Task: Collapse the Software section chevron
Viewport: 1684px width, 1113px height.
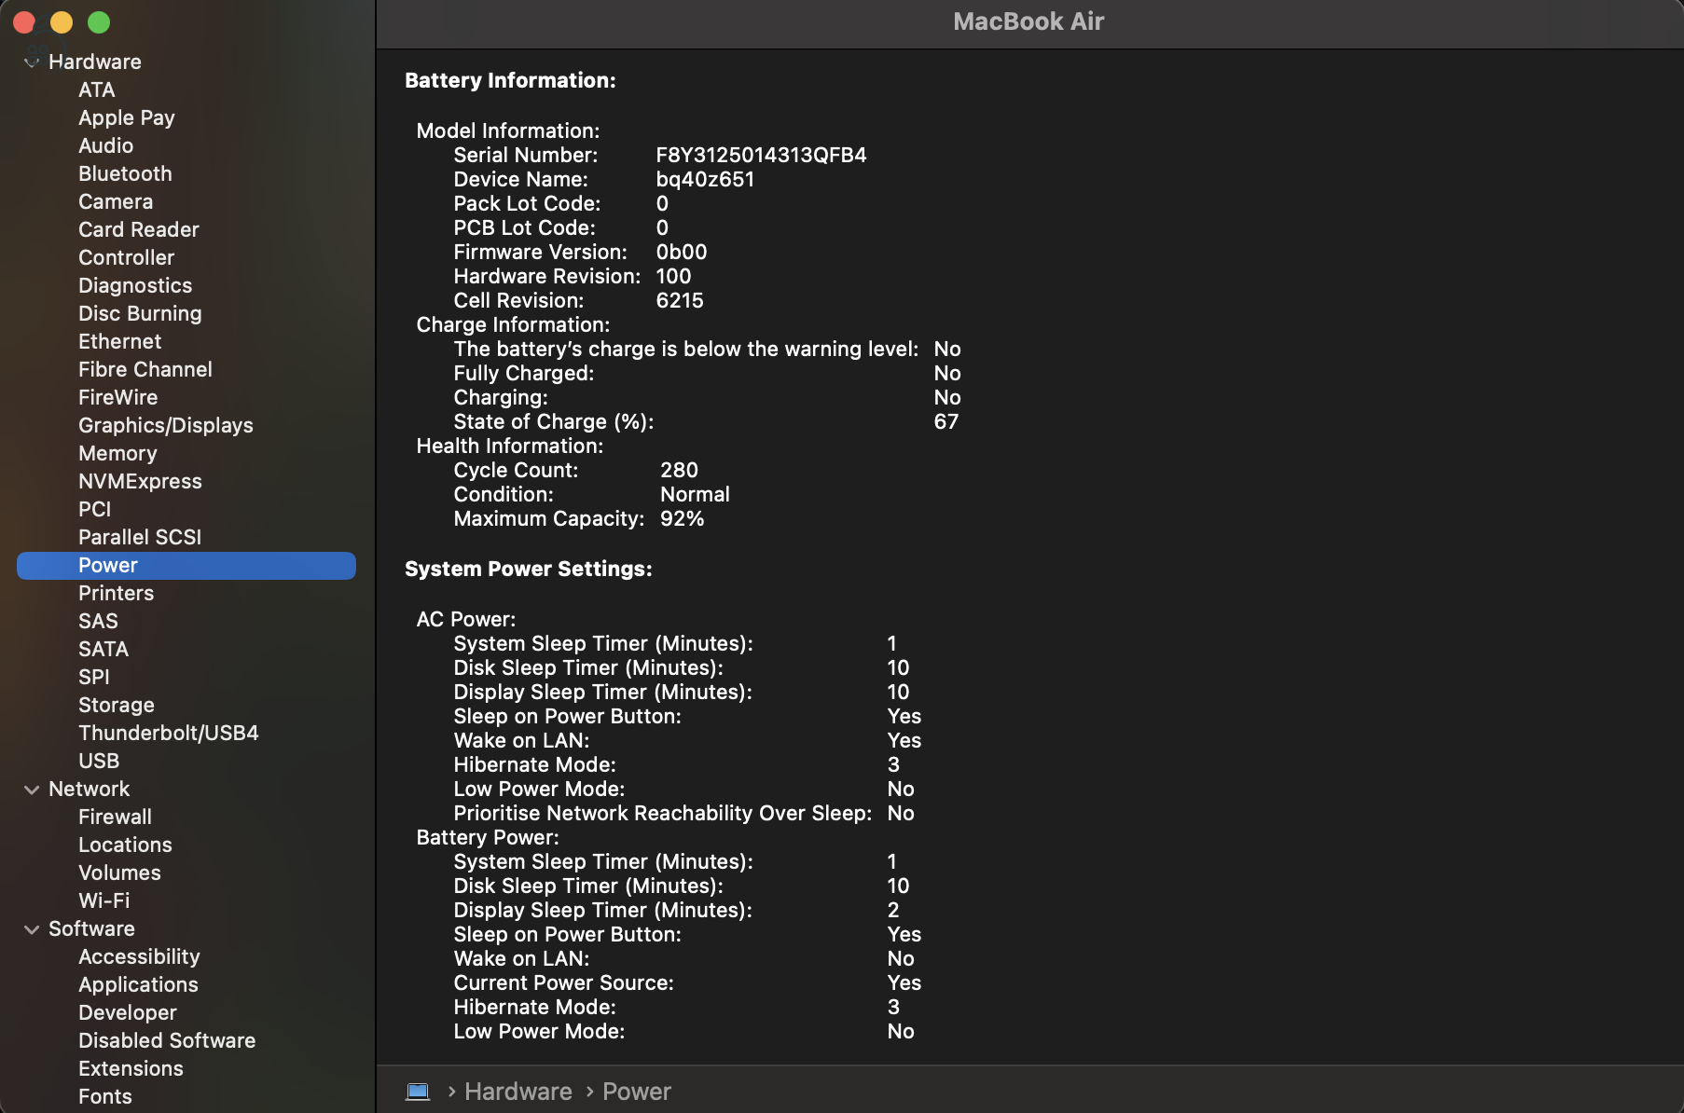Action: (x=32, y=929)
